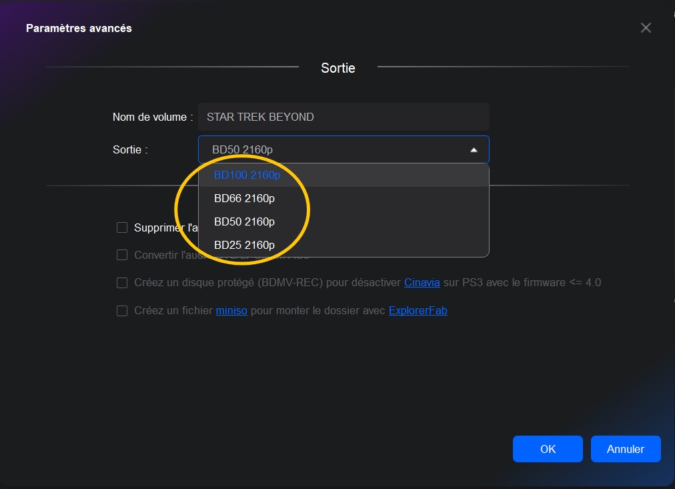Open the Cinavia link
Viewport: 675px width, 489px height.
(x=422, y=282)
